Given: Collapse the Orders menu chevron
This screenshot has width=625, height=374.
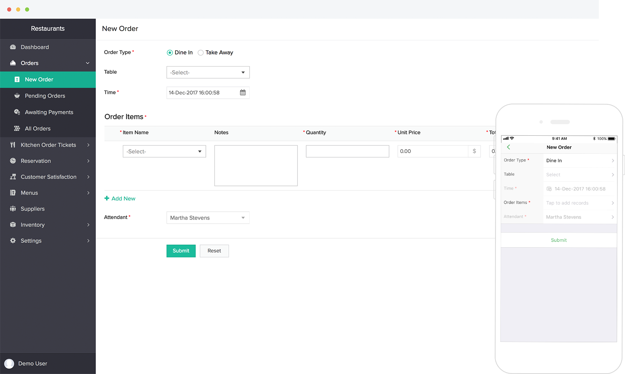Looking at the screenshot, I should click(88, 63).
